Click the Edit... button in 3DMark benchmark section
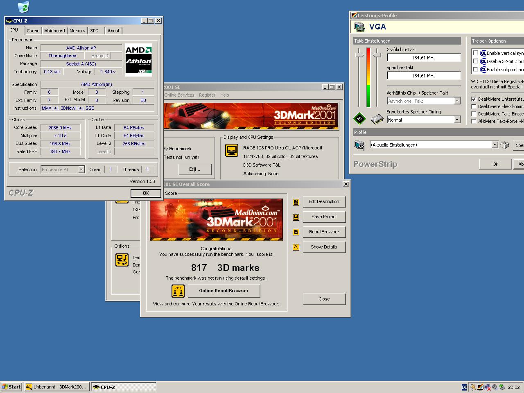524x393 pixels. (194, 169)
